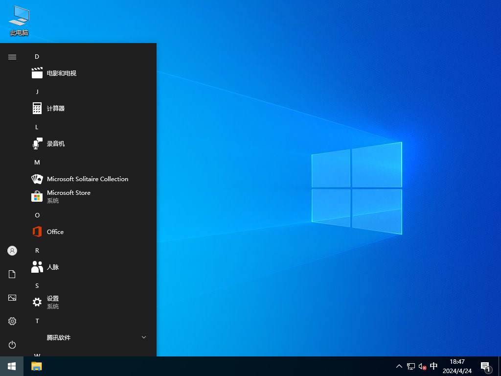501x376 pixels.
Task: Open the Pictures folder via sidebar icon
Action: pyautogui.click(x=12, y=298)
